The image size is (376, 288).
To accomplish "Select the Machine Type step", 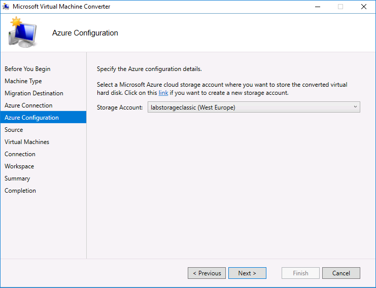I will click(x=23, y=81).
